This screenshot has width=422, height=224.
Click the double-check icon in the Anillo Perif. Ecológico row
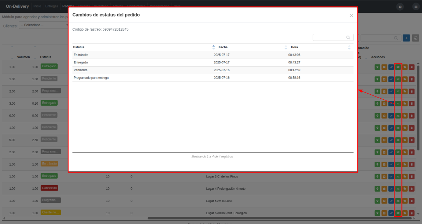[391, 213]
